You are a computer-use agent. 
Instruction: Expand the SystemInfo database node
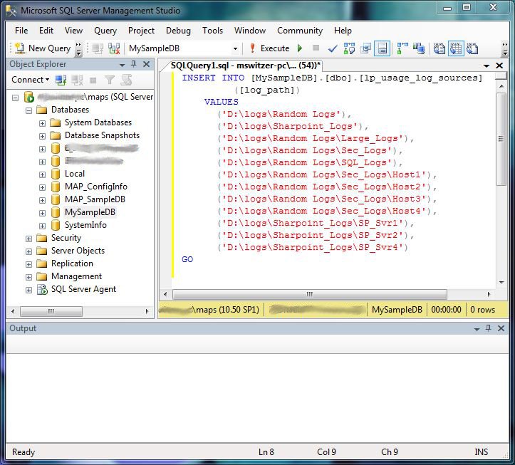pos(42,226)
